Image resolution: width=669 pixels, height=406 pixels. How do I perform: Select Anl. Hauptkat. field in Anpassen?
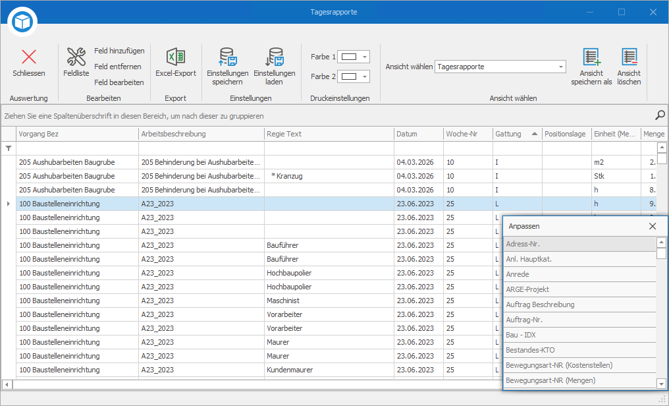click(x=579, y=259)
